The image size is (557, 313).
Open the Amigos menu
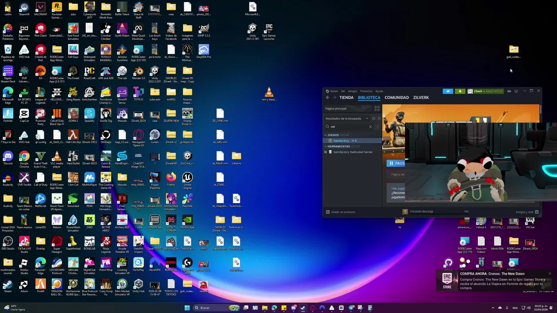pyautogui.click(x=352, y=91)
